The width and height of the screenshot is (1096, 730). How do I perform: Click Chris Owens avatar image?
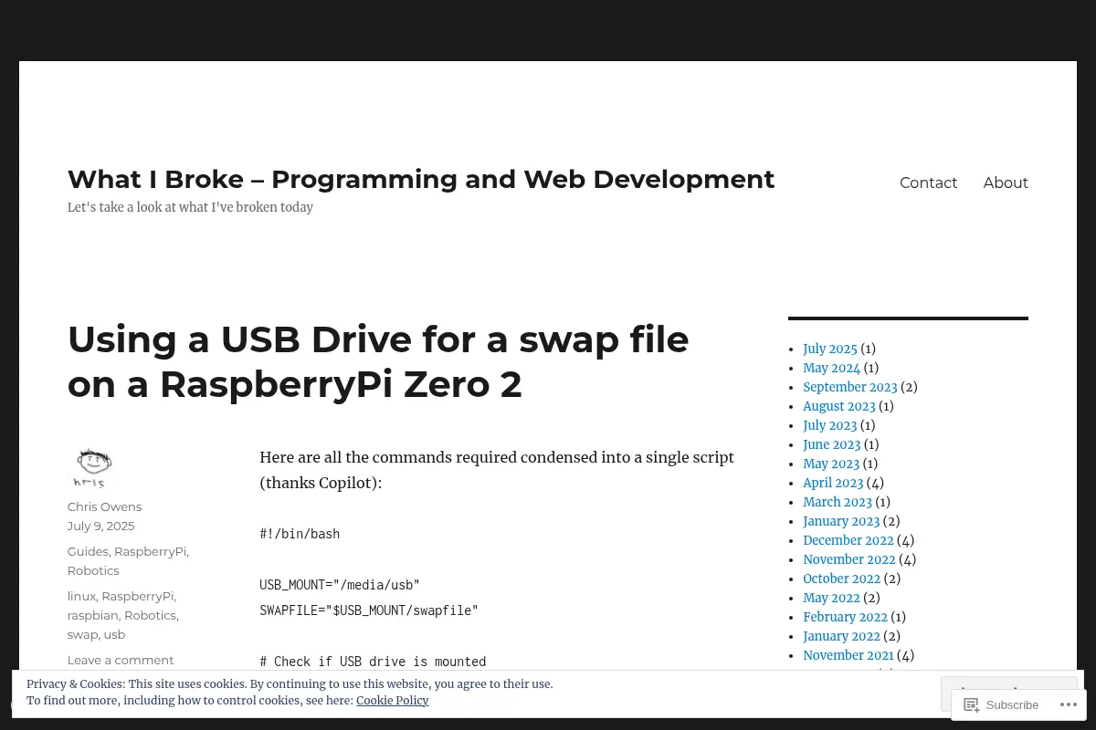(x=91, y=467)
